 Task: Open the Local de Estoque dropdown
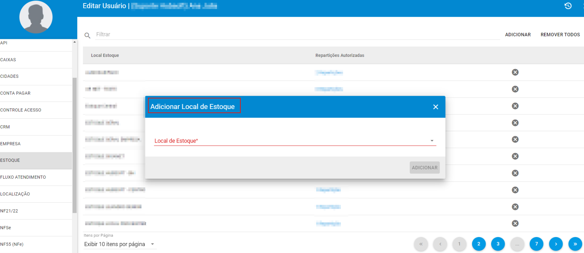[x=295, y=141]
